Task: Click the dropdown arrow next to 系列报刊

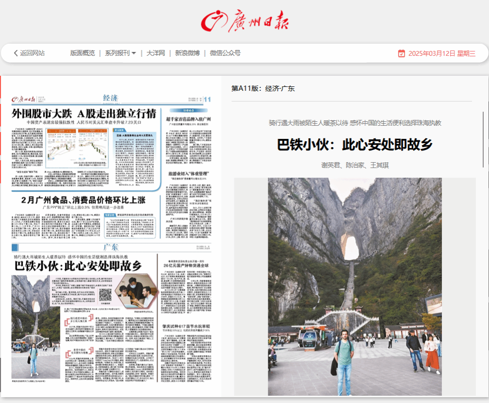Action: point(134,53)
